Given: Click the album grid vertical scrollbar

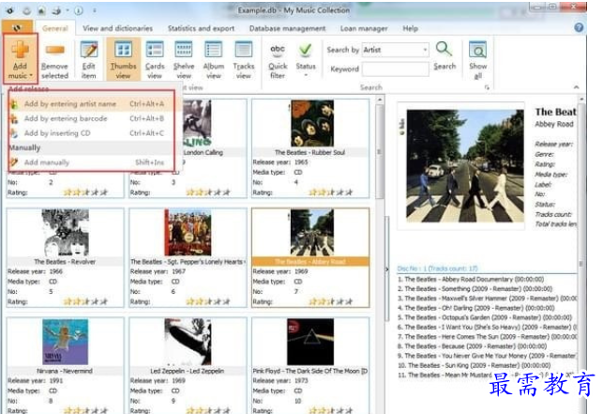Looking at the screenshot, I should coord(380,152).
